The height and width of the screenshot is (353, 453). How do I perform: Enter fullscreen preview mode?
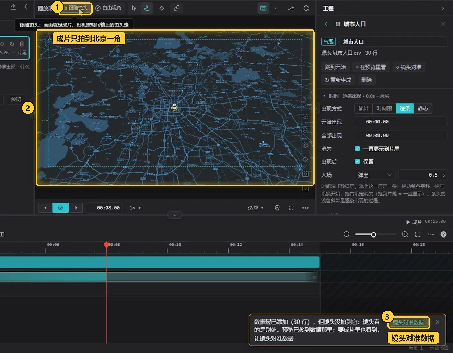coord(291,208)
